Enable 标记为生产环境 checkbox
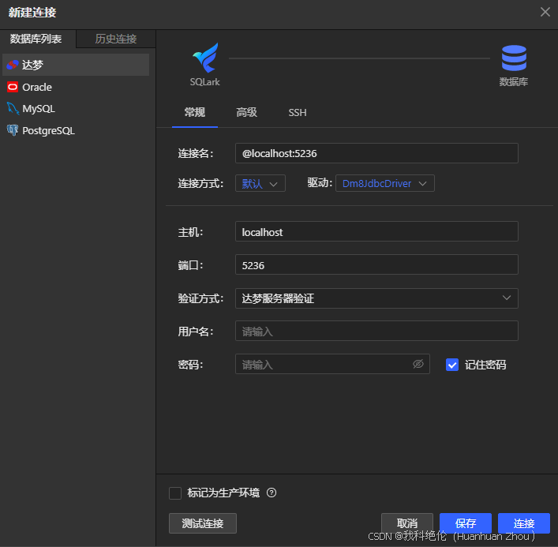Screen dimensions: 558x547 [175, 493]
